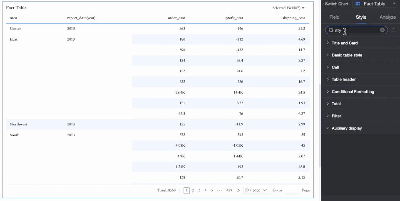Click the Fact Table chart type icon

358,4
